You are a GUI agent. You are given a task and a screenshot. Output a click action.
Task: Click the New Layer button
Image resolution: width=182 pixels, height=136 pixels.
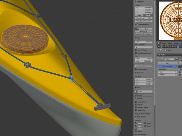pyautogui.click(x=144, y=32)
